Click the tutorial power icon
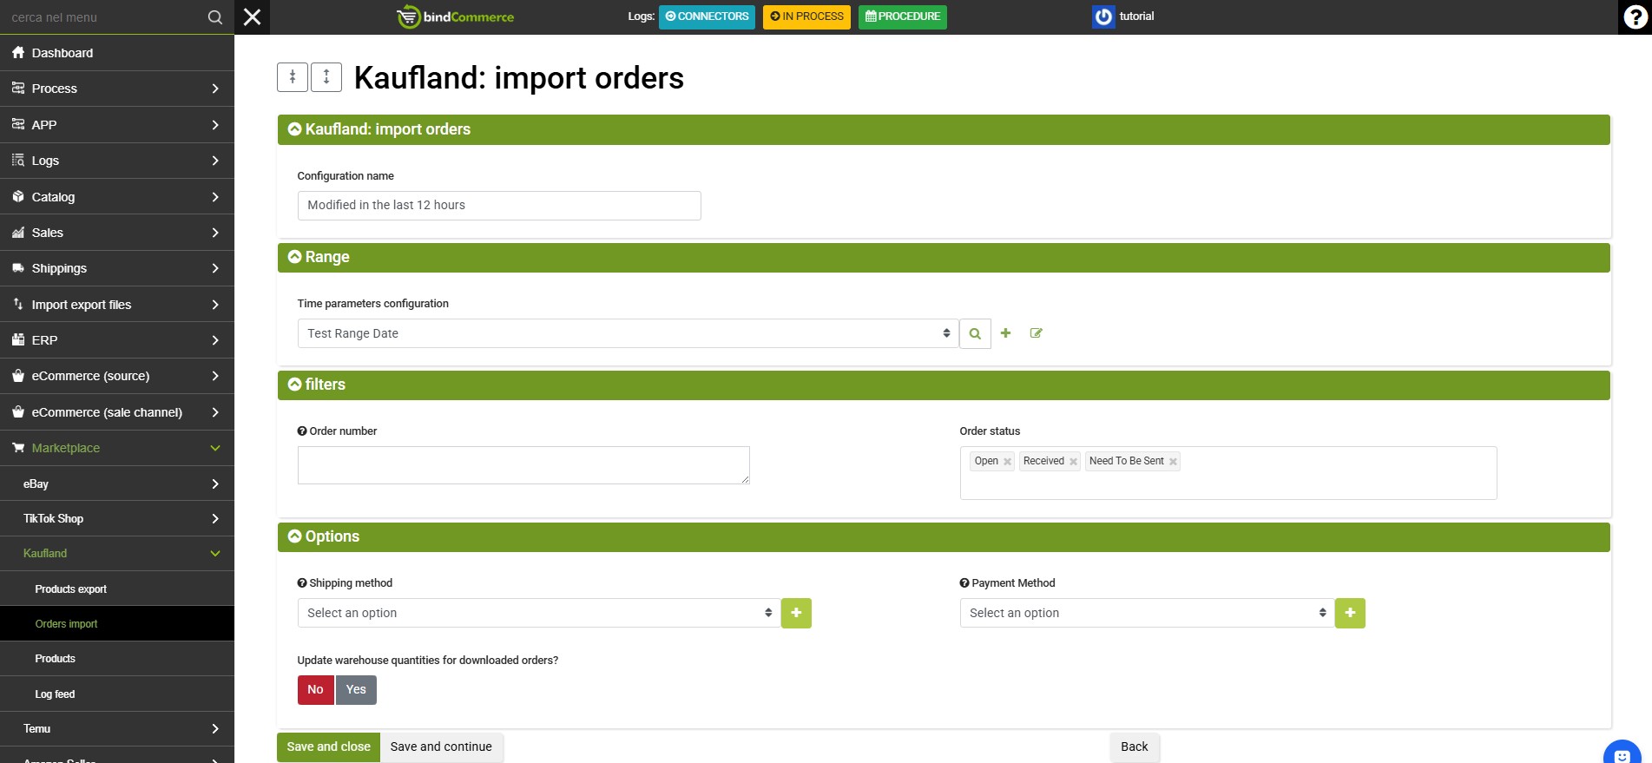 click(1103, 16)
